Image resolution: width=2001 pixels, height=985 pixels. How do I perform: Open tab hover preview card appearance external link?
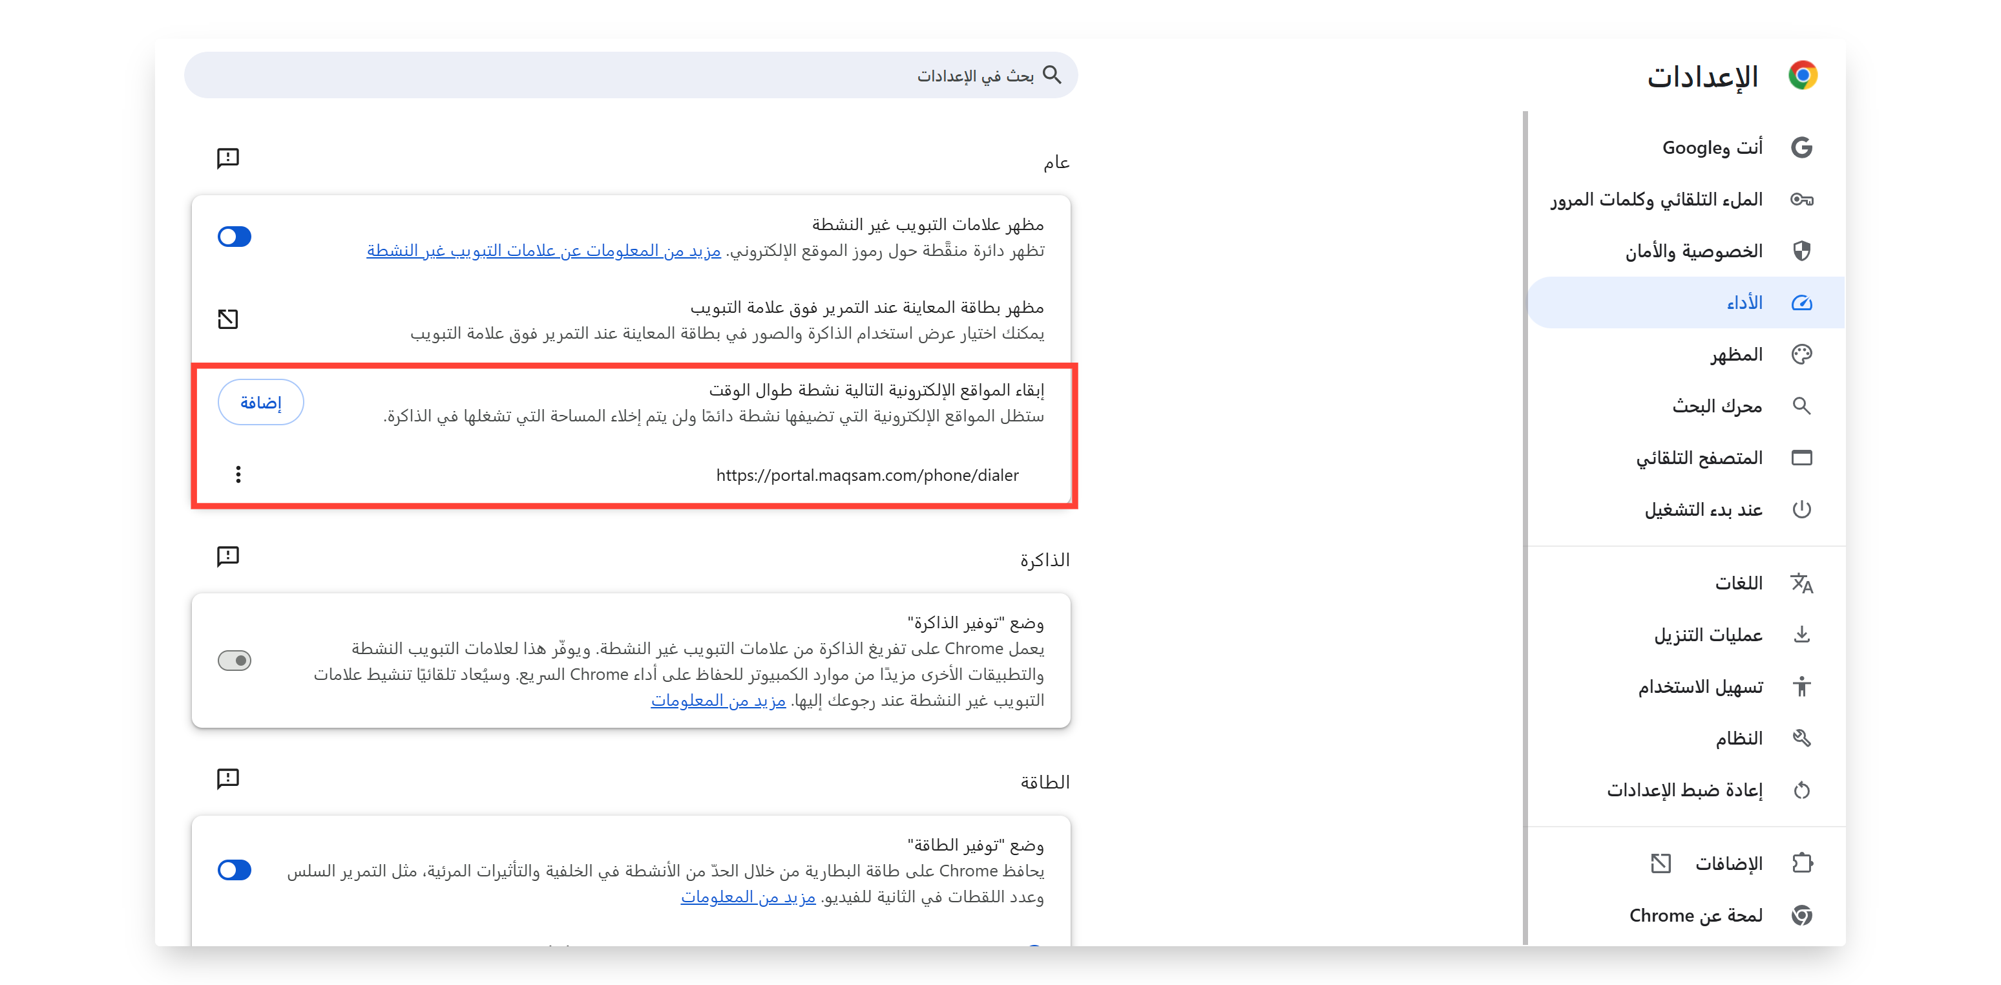(227, 319)
